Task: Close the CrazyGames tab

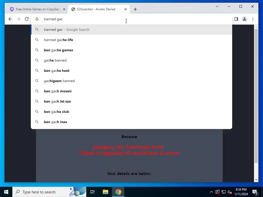Action: [x=64, y=9]
